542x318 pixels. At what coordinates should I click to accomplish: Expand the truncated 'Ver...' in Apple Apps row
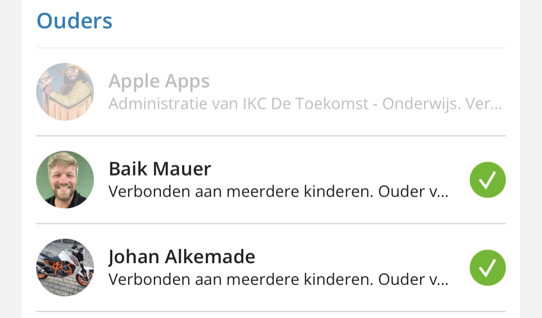[483, 103]
